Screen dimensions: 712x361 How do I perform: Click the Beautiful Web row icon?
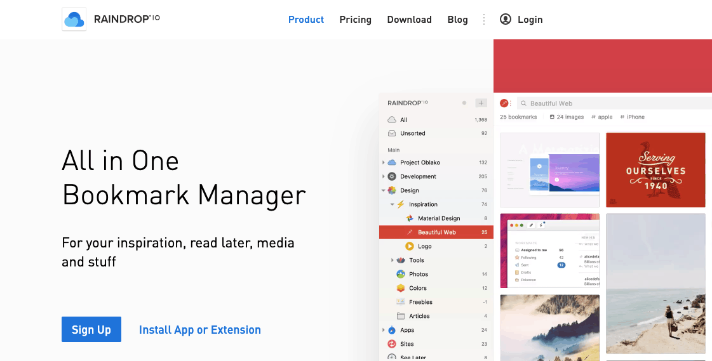(410, 232)
